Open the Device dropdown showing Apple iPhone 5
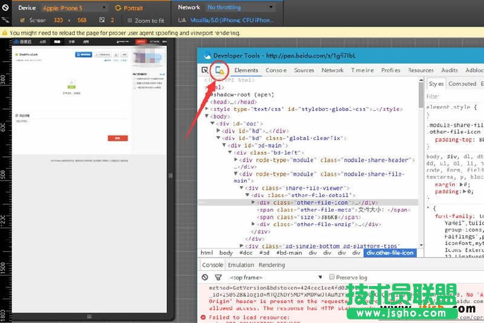This screenshot has height=323, width=484. coord(73,8)
